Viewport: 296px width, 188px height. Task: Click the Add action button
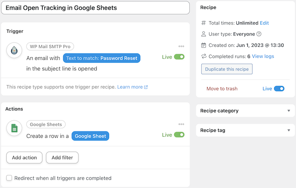click(x=24, y=158)
